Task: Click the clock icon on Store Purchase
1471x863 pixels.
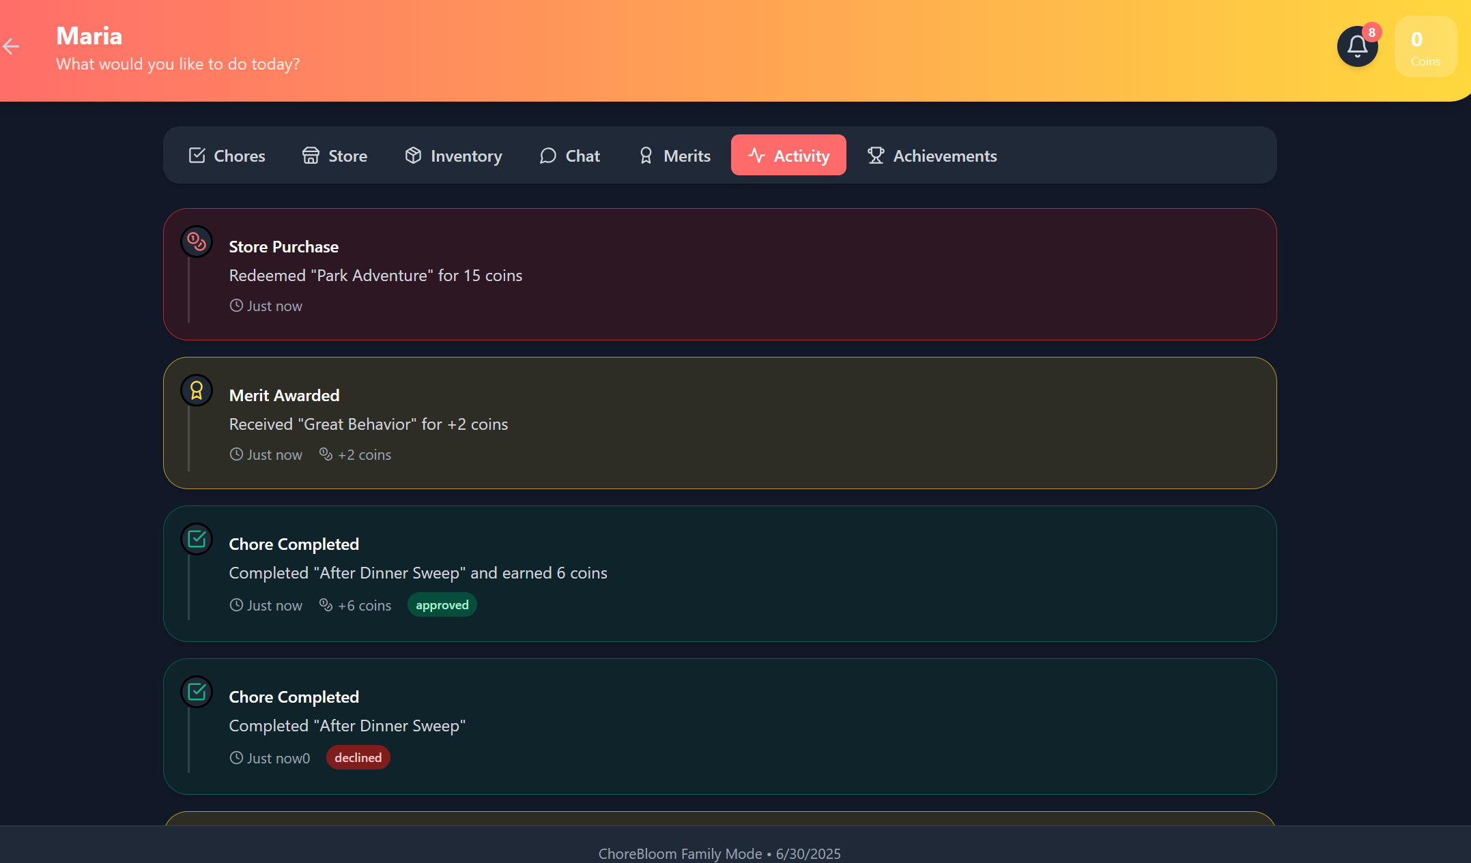Action: coord(236,306)
